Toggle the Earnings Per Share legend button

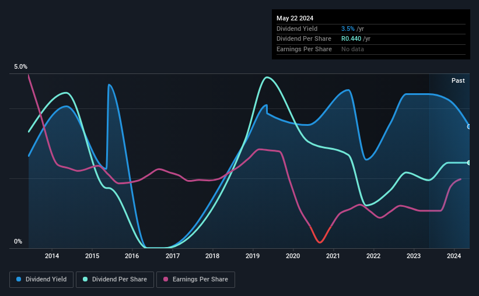point(195,280)
